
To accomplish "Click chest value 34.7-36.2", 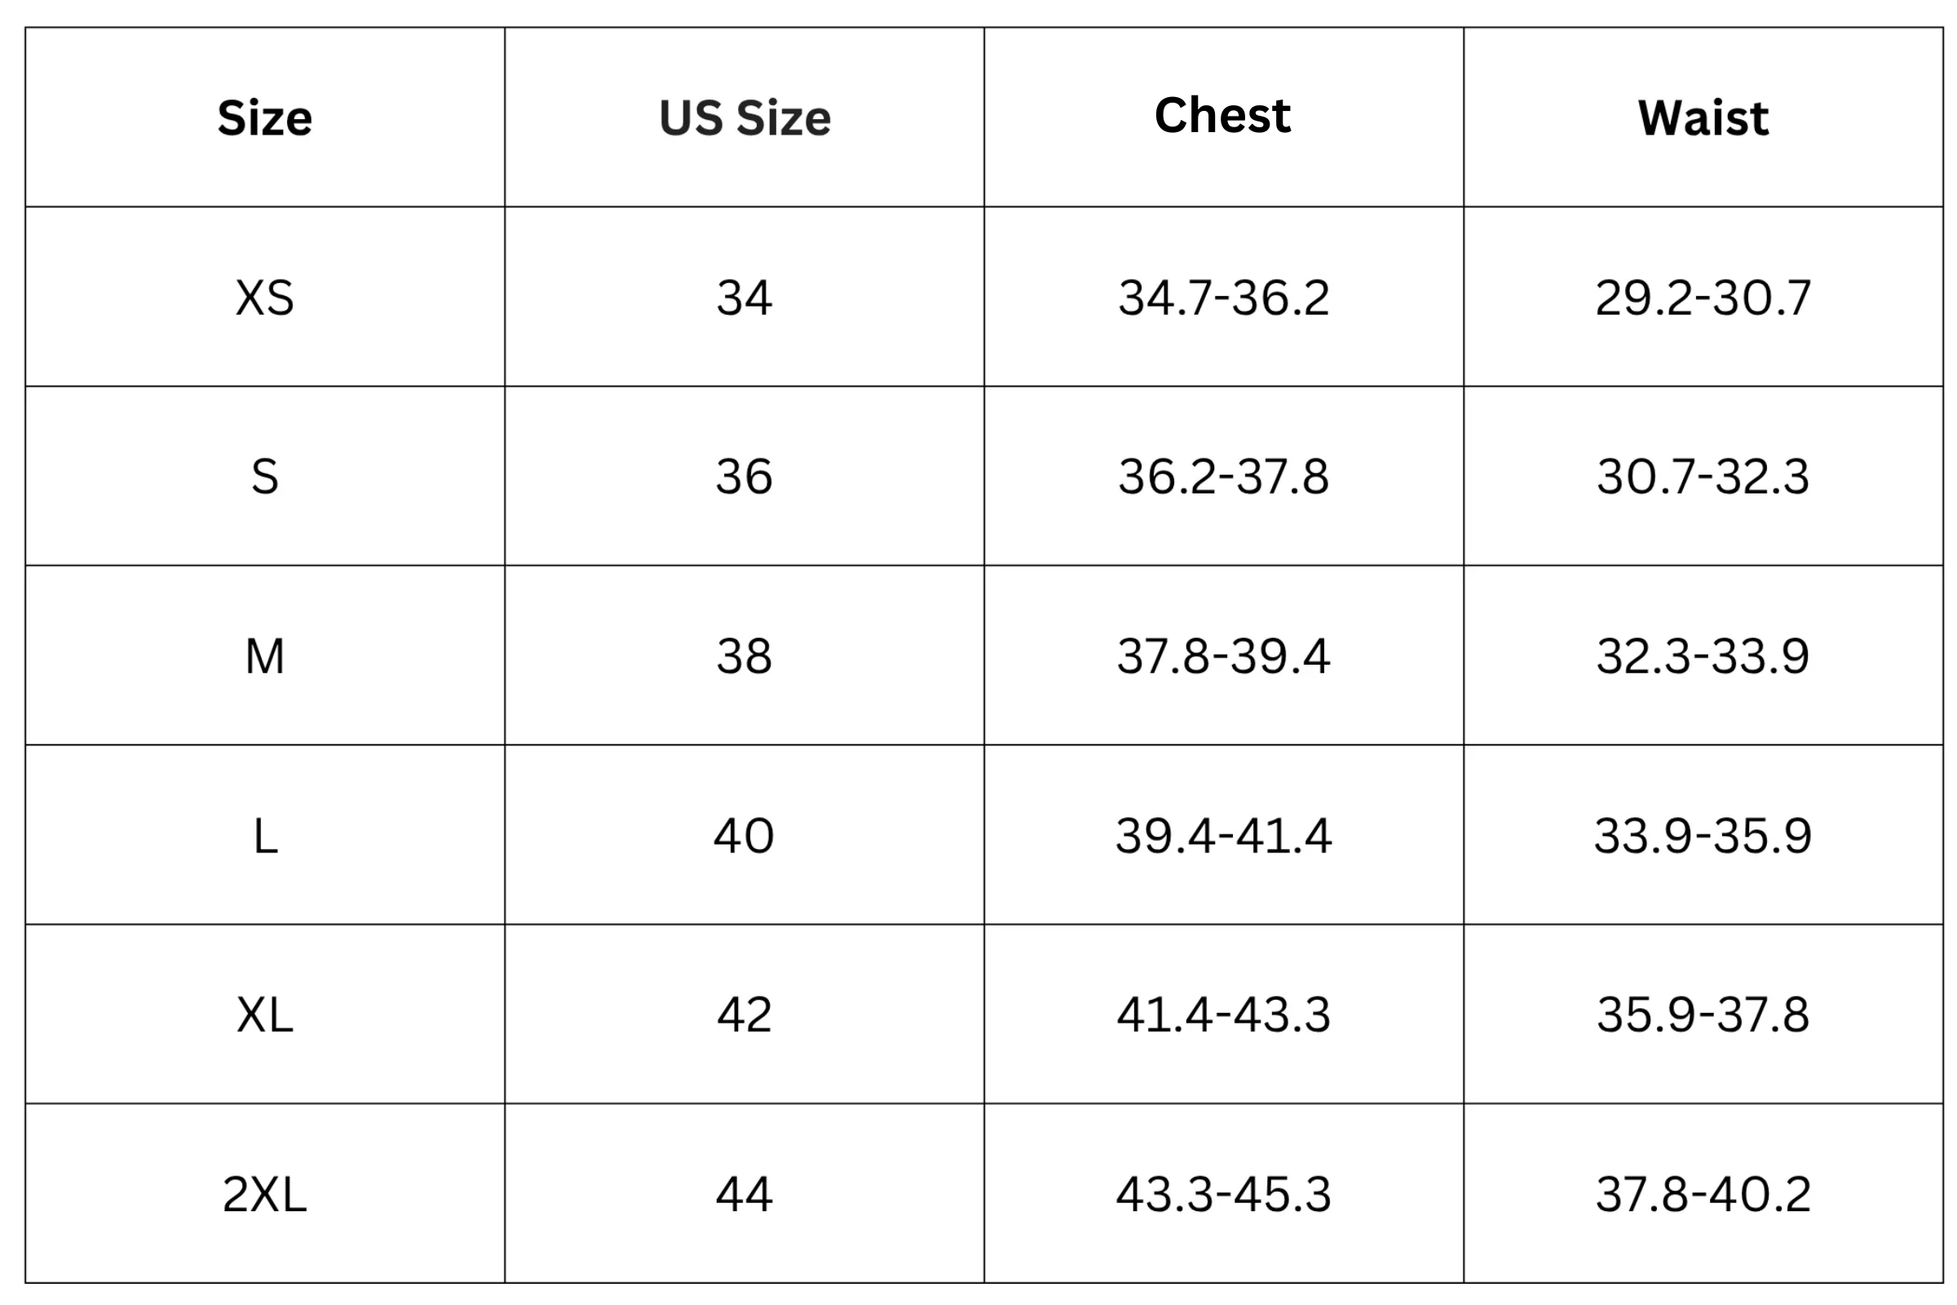I will pos(1223,298).
